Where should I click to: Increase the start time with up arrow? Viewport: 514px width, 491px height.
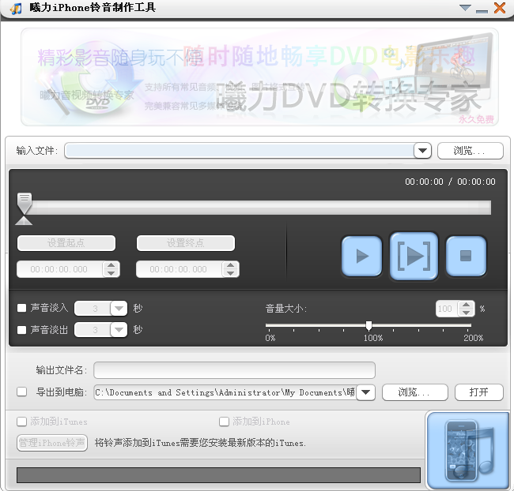click(111, 265)
